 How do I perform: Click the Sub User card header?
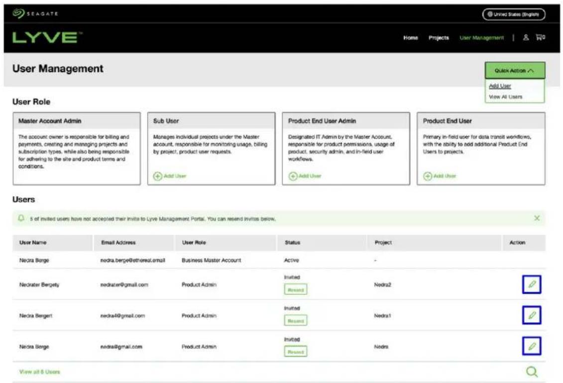click(212, 121)
